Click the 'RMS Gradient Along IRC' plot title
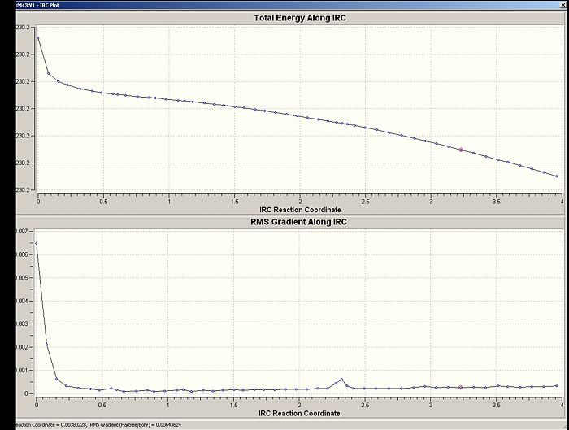 pyautogui.click(x=298, y=222)
